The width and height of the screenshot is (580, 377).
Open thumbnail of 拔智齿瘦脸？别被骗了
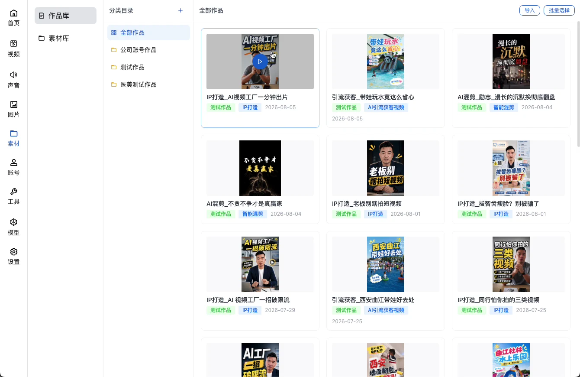[x=511, y=168]
